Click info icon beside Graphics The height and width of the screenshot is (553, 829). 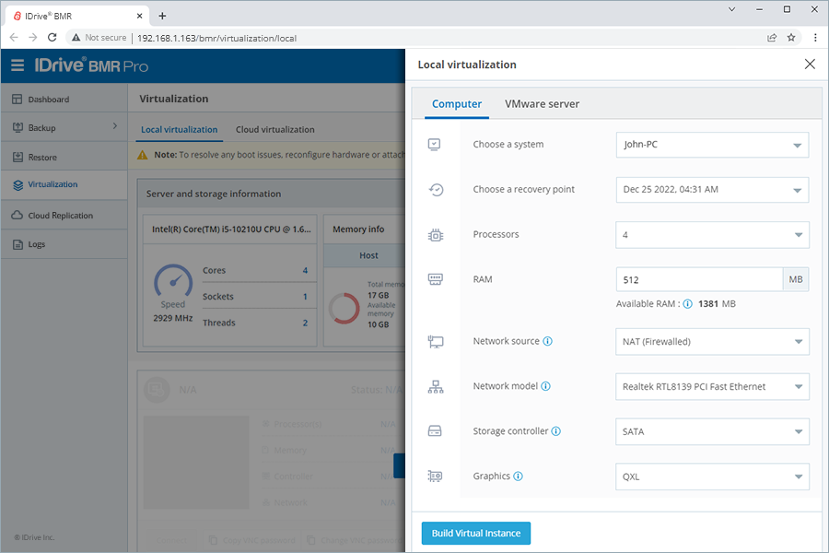click(518, 477)
